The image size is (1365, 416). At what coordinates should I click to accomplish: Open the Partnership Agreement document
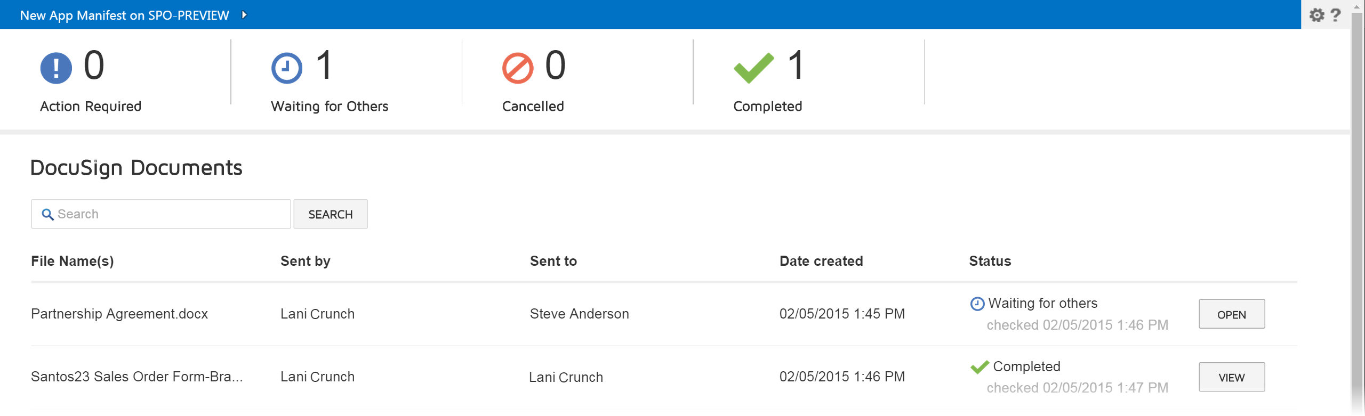coord(1232,314)
